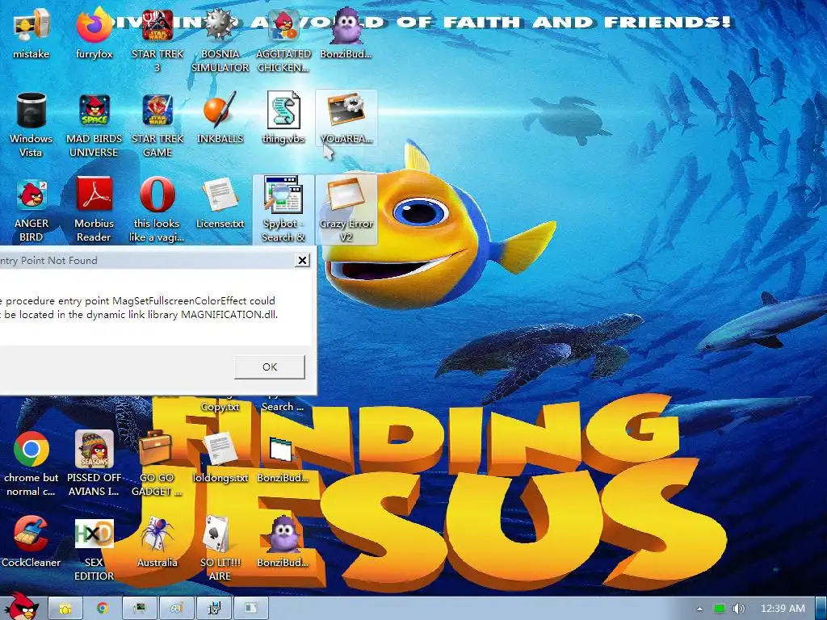Select the ANGER BIRD desktop icon
This screenshot has height=620, width=827.
pos(31,210)
